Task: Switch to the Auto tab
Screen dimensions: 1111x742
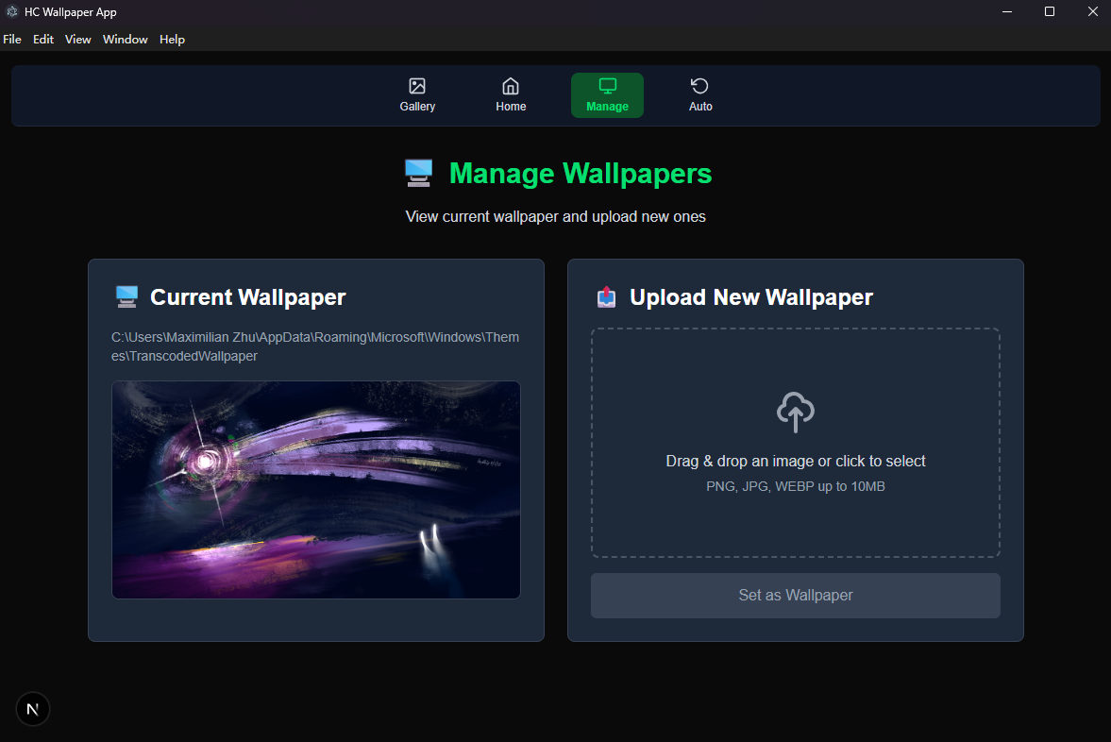Action: click(x=700, y=94)
